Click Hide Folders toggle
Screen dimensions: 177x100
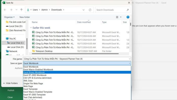tap(10, 83)
